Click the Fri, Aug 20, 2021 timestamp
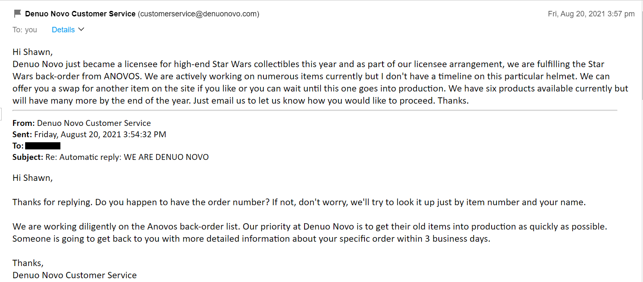 (591, 14)
